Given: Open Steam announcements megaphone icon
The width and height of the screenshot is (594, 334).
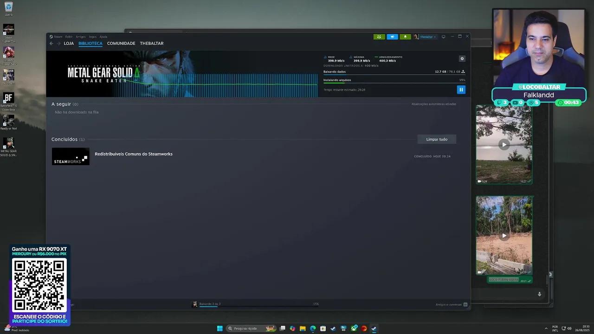Looking at the screenshot, I should pyautogui.click(x=393, y=37).
